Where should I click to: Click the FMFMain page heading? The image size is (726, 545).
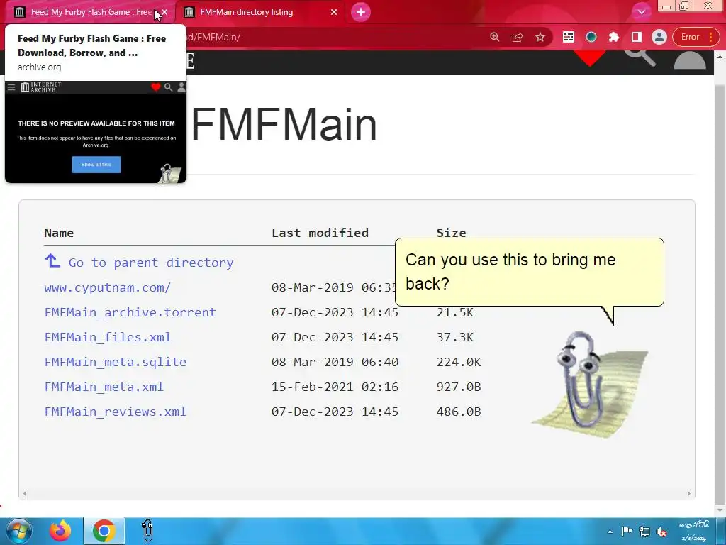click(x=284, y=124)
